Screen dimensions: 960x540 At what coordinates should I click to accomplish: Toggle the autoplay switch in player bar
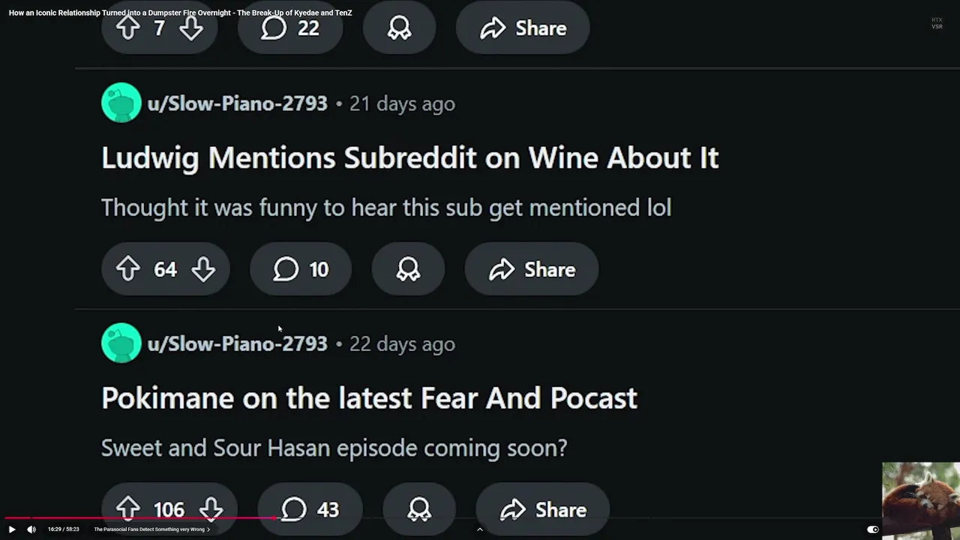[872, 529]
